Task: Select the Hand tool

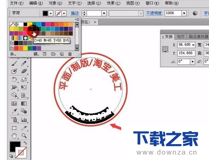Action: [14, 135]
